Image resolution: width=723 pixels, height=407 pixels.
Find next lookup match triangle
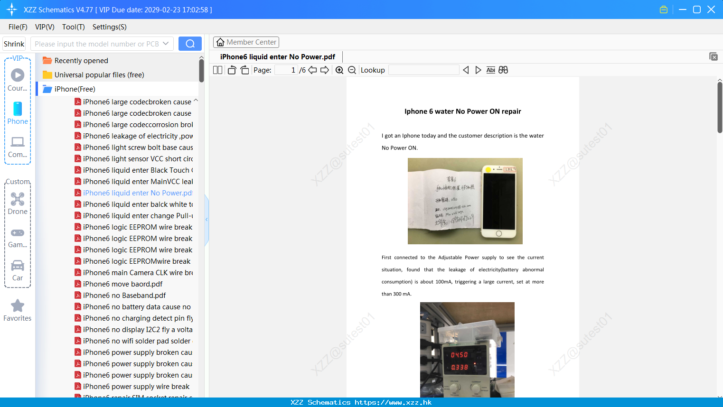tap(478, 70)
